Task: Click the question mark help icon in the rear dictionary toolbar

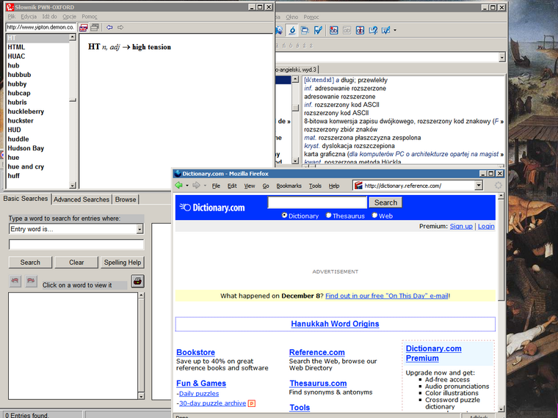Action: click(x=373, y=30)
